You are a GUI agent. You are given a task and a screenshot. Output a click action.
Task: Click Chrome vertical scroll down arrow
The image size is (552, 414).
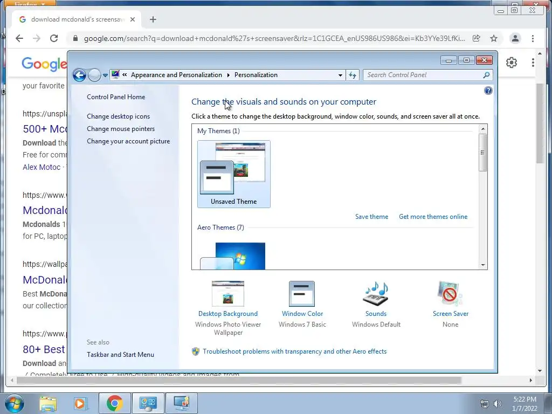[540, 371]
